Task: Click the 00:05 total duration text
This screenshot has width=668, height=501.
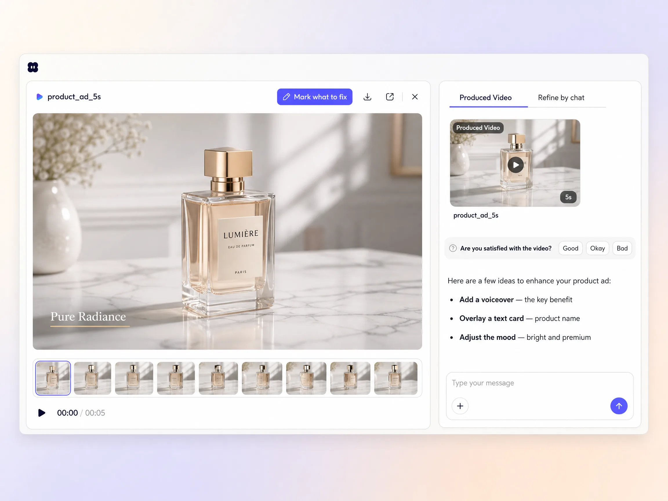Action: 95,413
